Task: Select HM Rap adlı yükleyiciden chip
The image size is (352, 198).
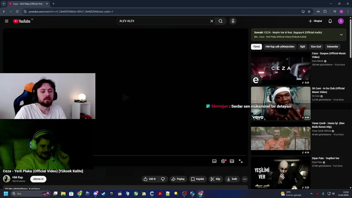Action: click(x=280, y=47)
